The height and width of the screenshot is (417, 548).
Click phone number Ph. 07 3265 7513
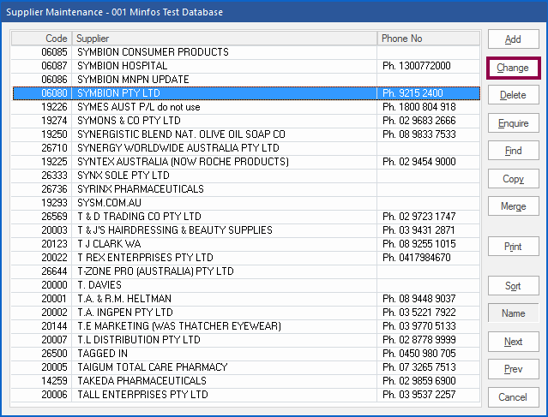pyautogui.click(x=419, y=367)
